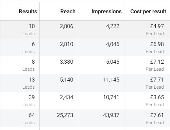Click the reach value 25,273
This screenshot has width=170, height=130.
coord(65,115)
